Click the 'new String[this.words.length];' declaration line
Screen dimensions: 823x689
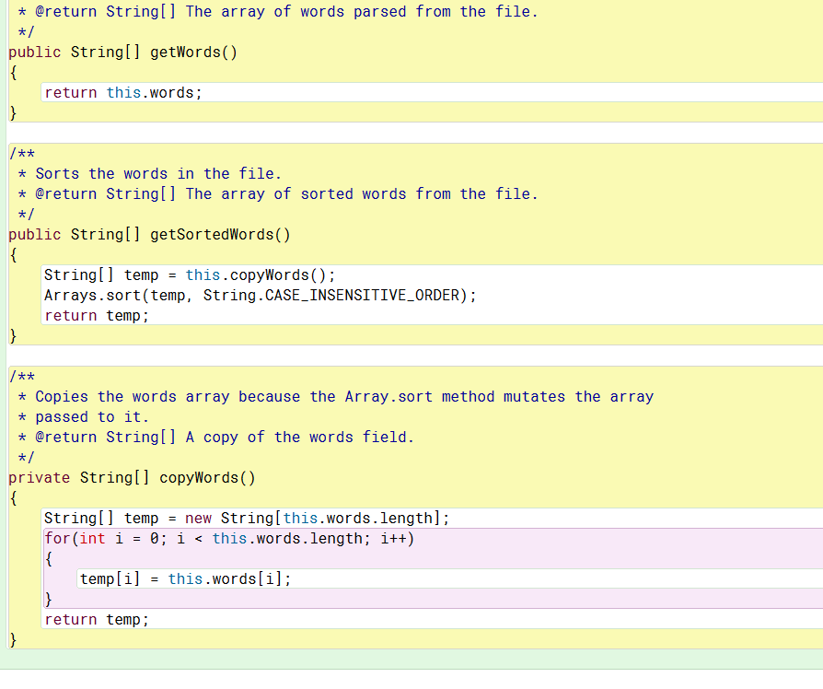click(247, 519)
